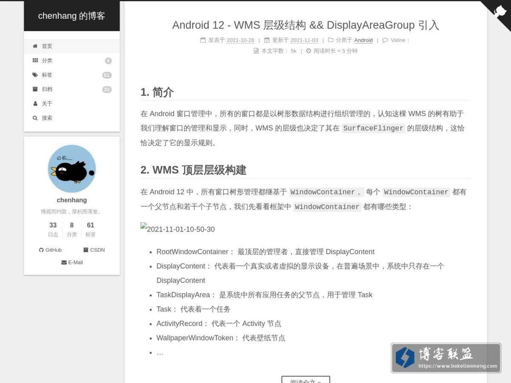Click the folder icon before 分类于
This screenshot has height=383, width=511.
330,40
